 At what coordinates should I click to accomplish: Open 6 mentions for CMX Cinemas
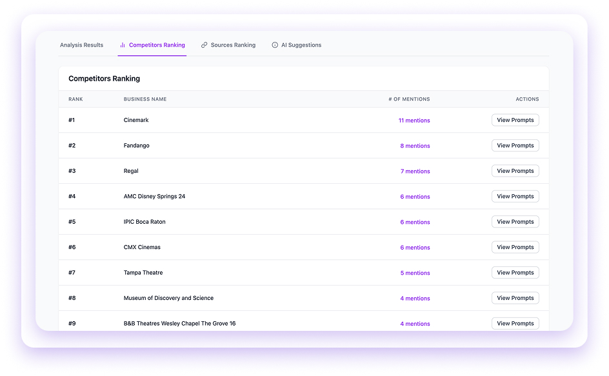coord(415,248)
